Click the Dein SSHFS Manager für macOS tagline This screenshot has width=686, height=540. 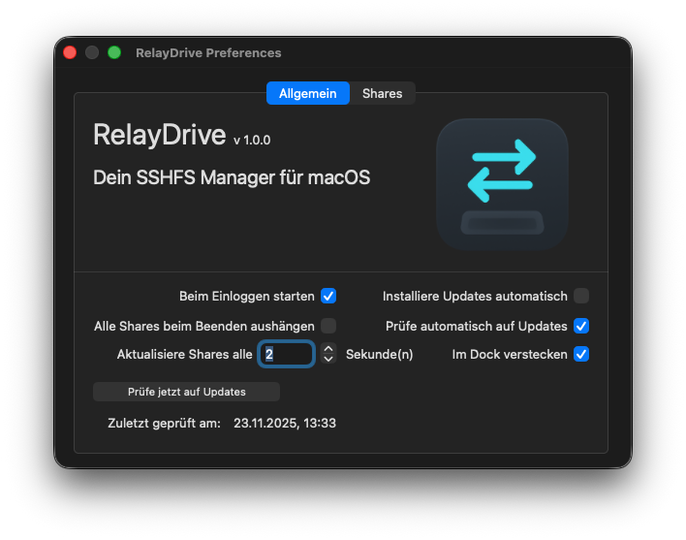tap(232, 177)
